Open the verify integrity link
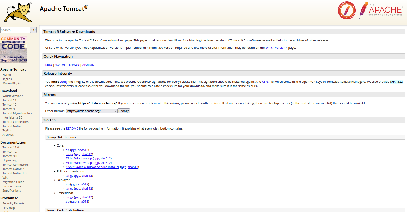This screenshot has width=407, height=212. pyautogui.click(x=63, y=82)
